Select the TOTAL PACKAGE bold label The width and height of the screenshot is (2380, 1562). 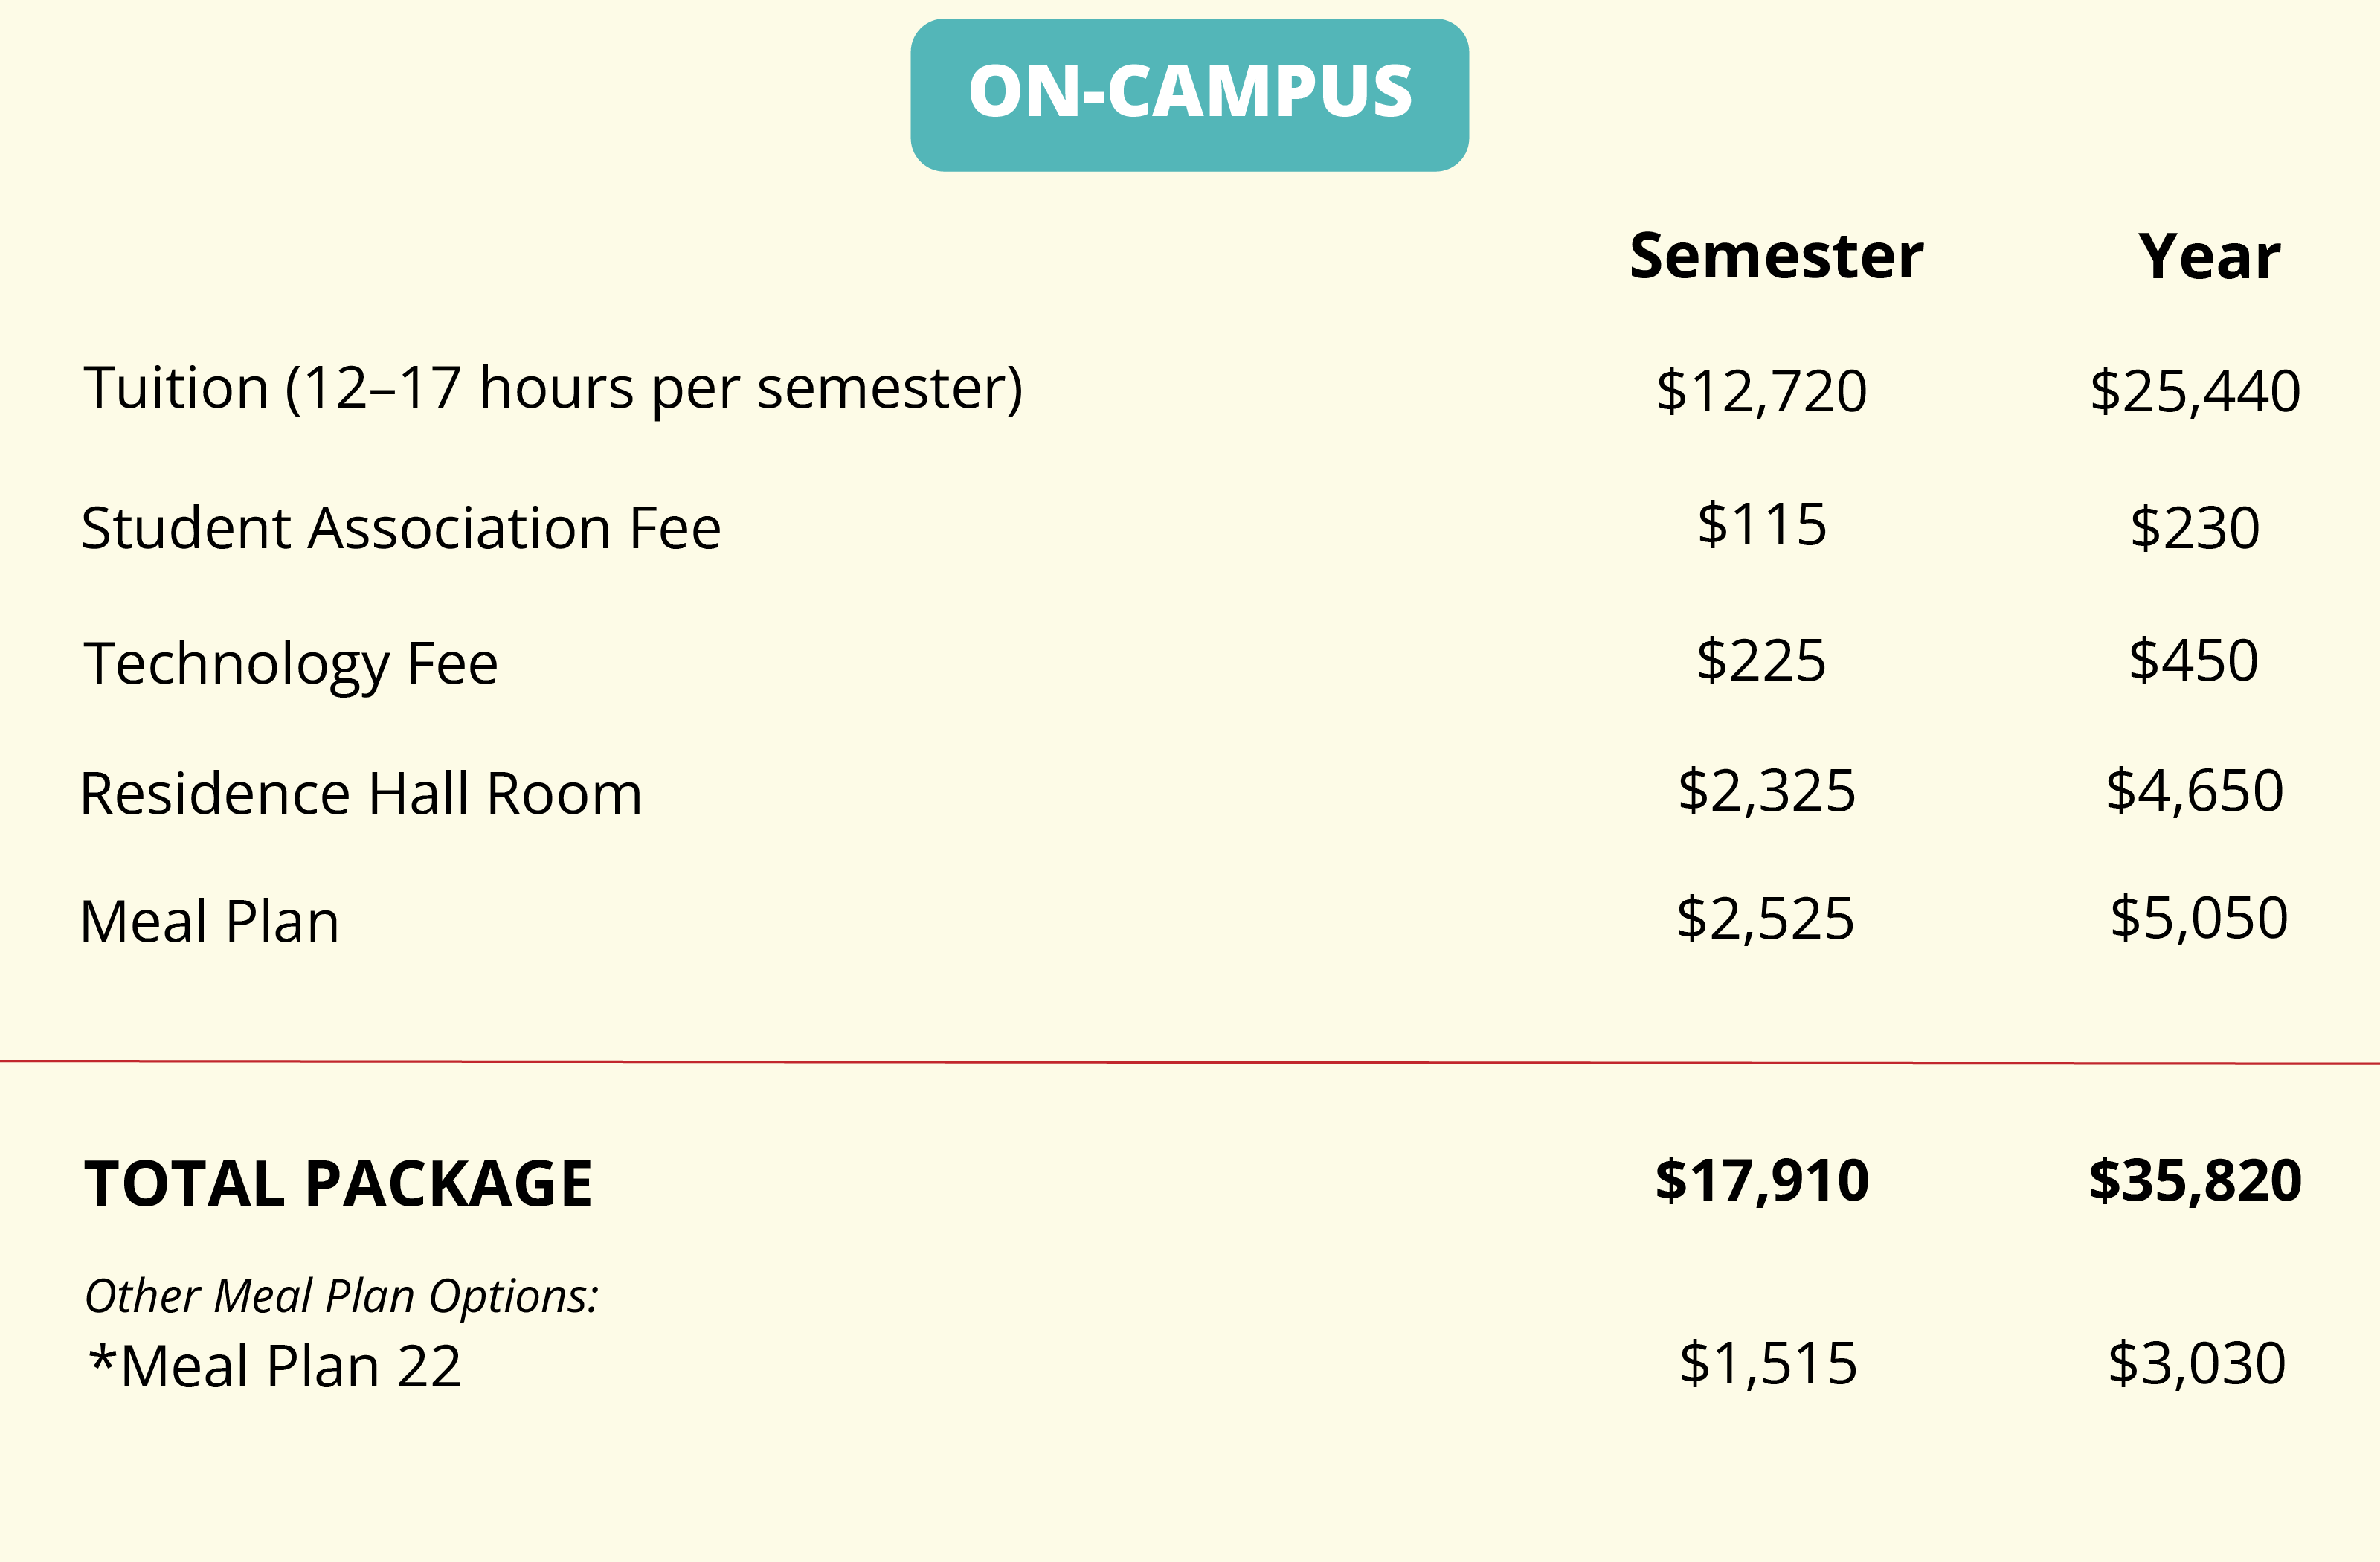click(x=338, y=1184)
